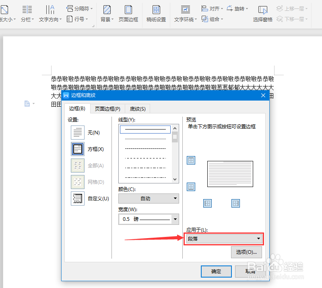
Task: Open the 宽度(W) width dropdown
Action: pyautogui.click(x=149, y=219)
